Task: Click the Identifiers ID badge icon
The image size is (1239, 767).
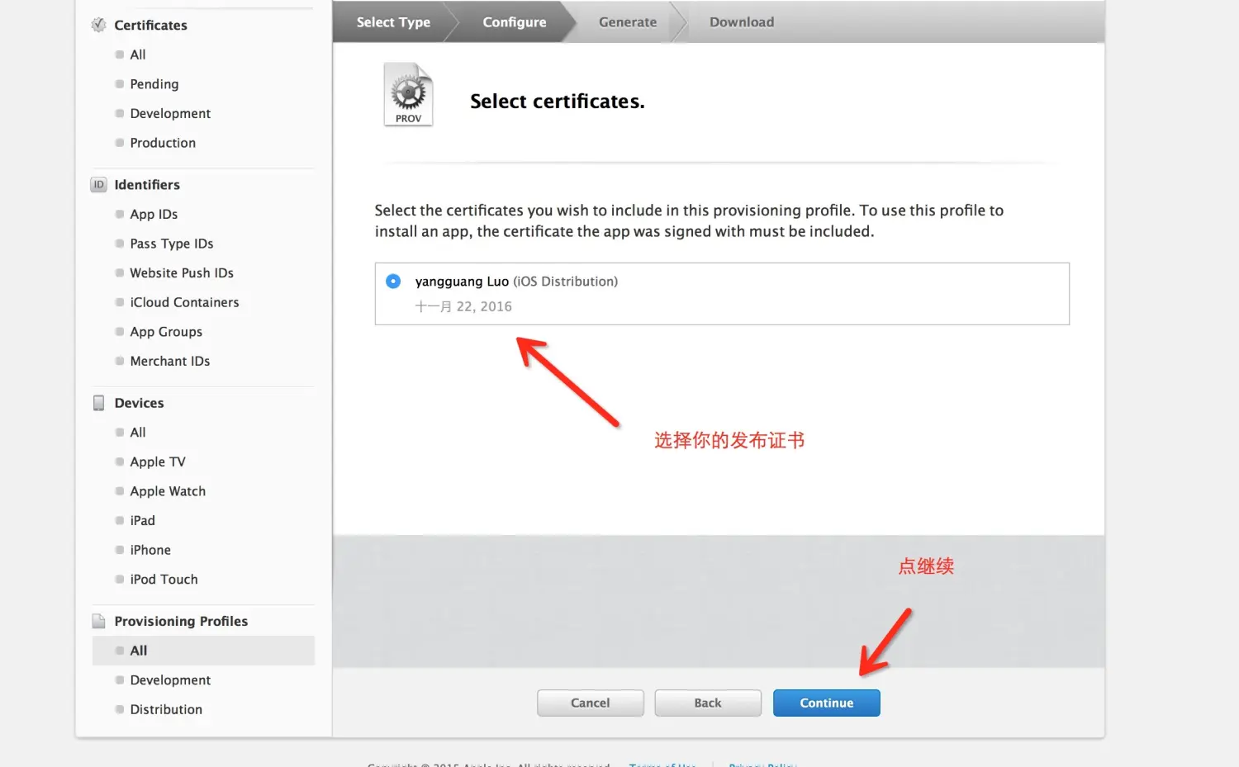Action: pyautogui.click(x=98, y=184)
